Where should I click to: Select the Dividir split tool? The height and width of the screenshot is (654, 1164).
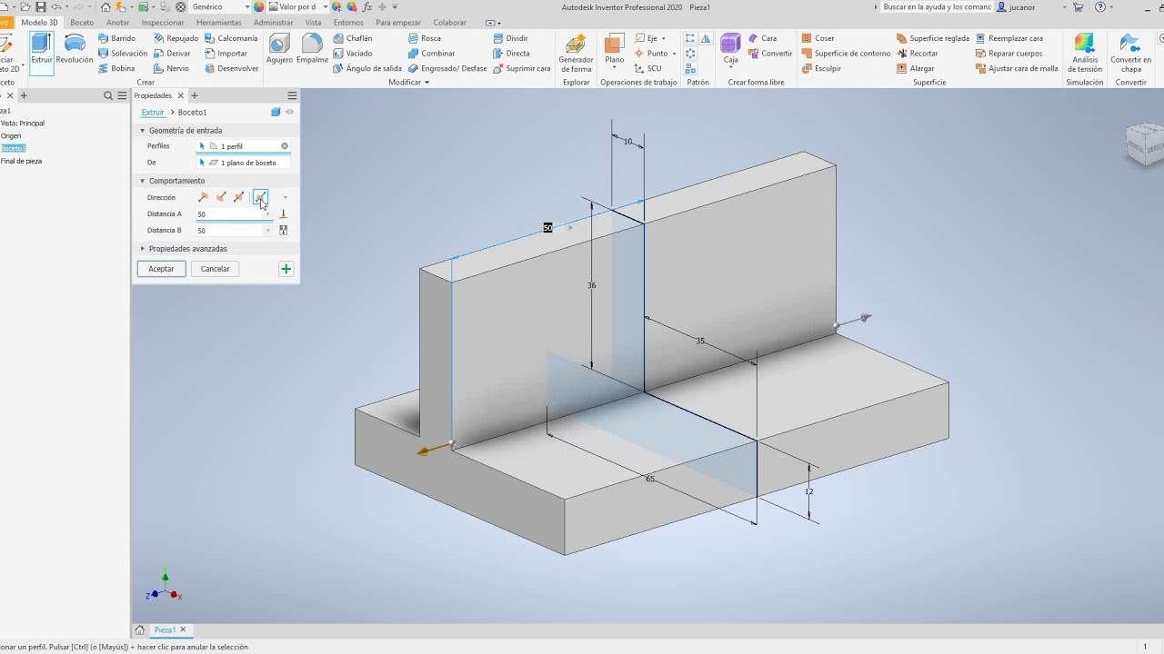[510, 39]
